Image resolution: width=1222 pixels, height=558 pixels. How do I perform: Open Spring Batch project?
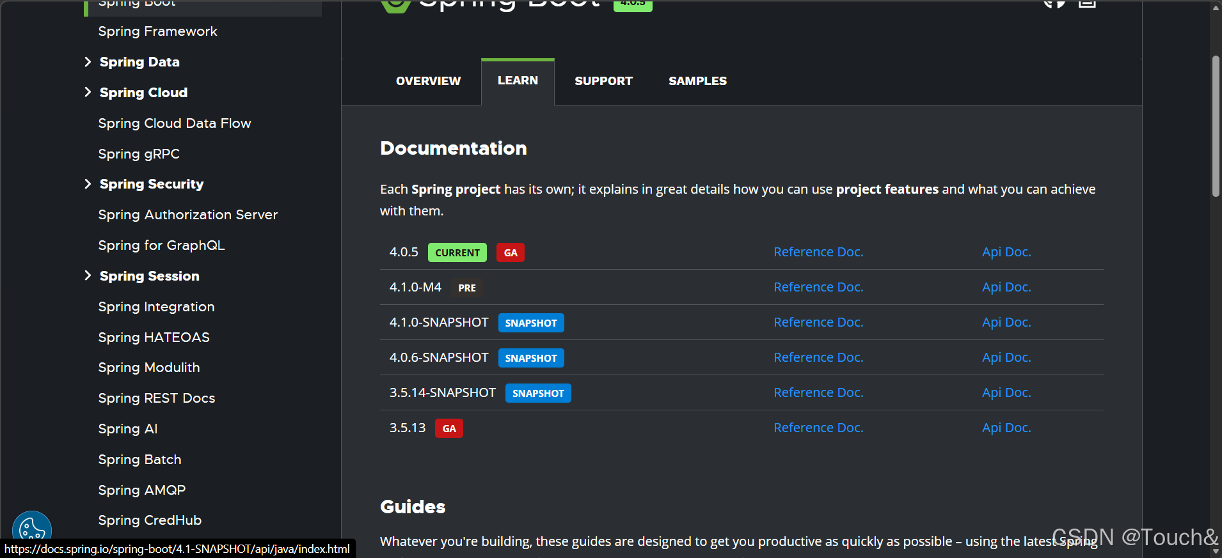(x=139, y=460)
